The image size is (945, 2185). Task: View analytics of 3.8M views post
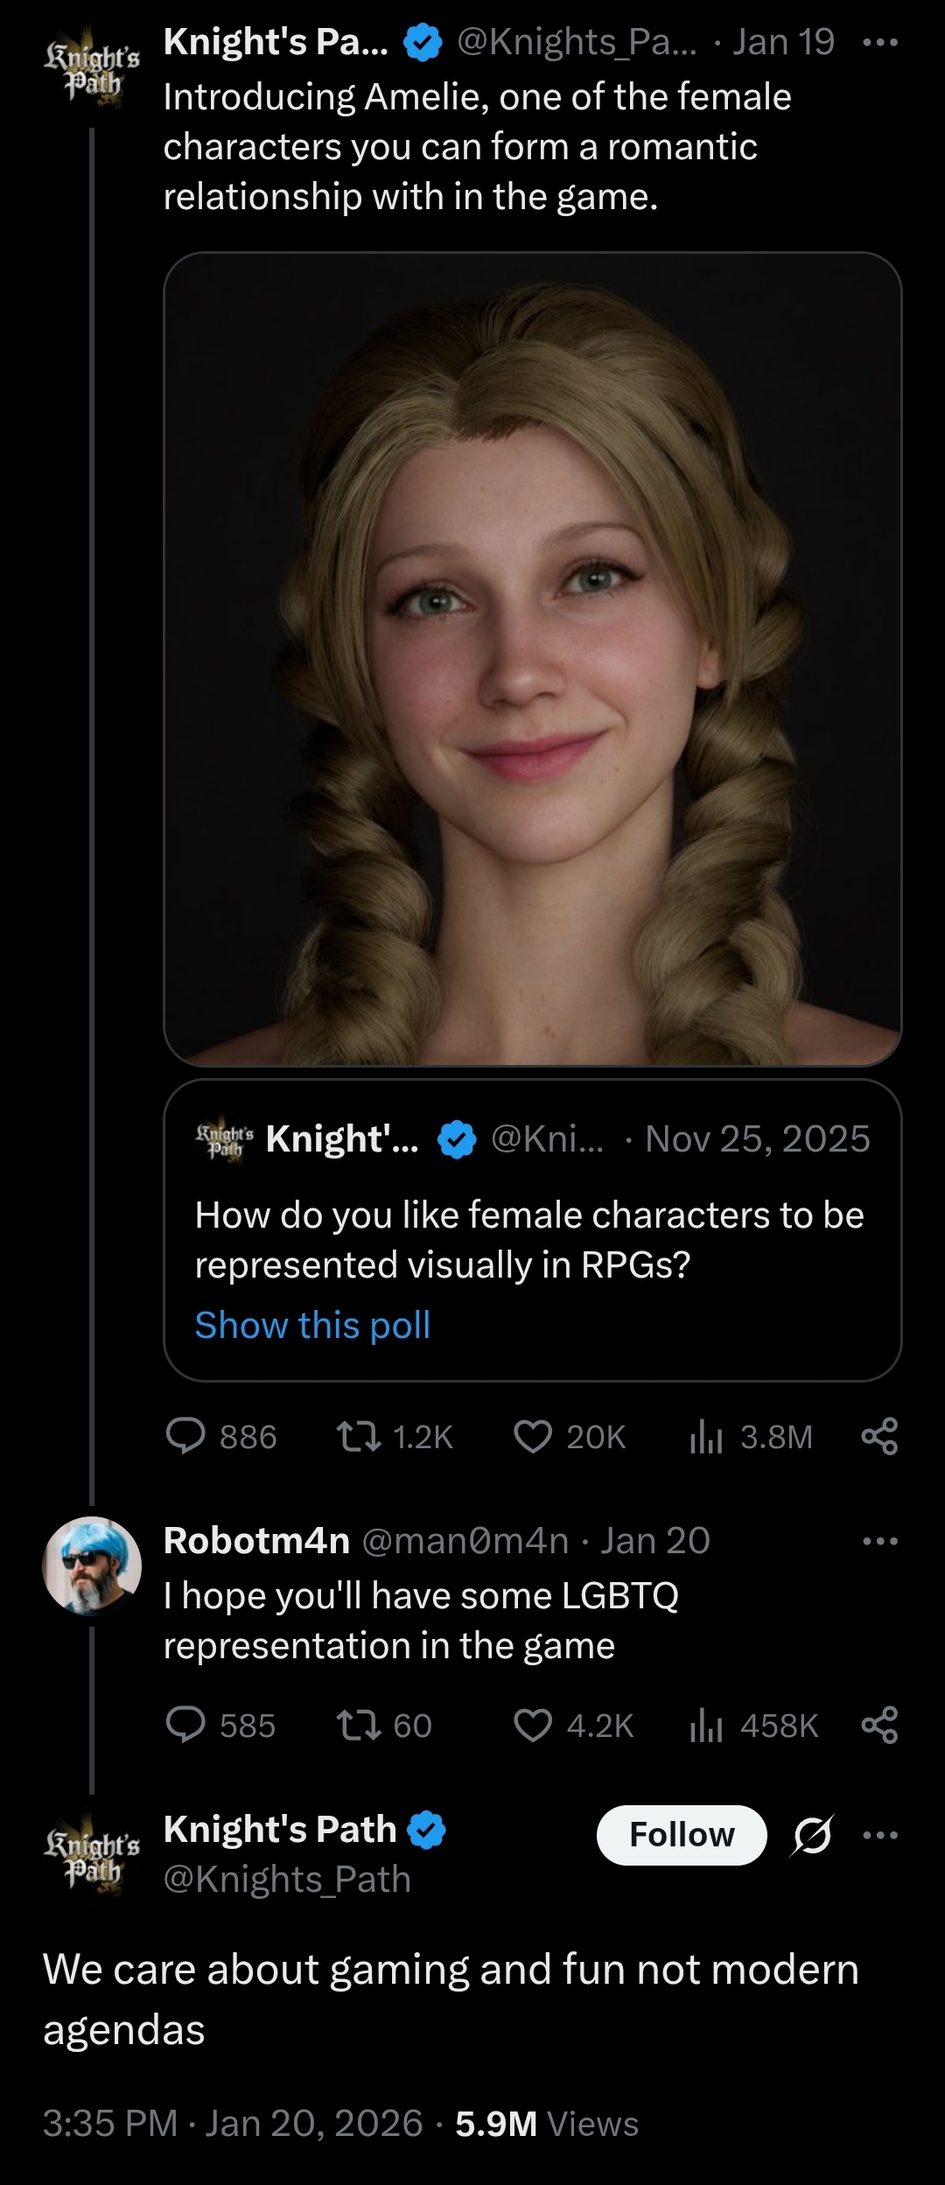coord(706,1436)
